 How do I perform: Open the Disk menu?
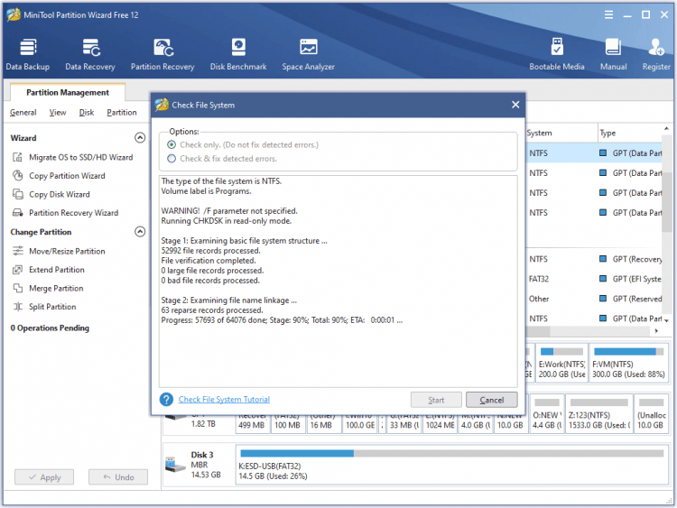(x=87, y=112)
